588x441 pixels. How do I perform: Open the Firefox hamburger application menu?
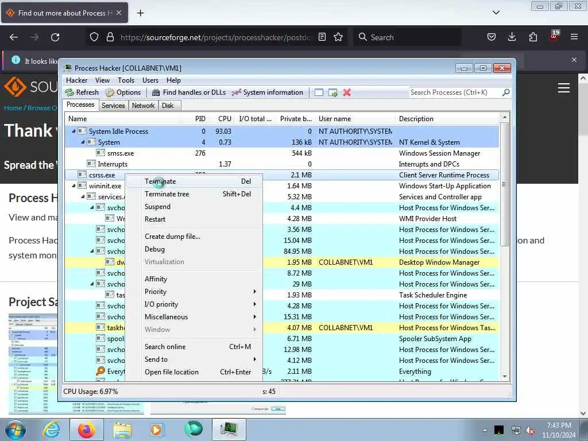tap(574, 37)
